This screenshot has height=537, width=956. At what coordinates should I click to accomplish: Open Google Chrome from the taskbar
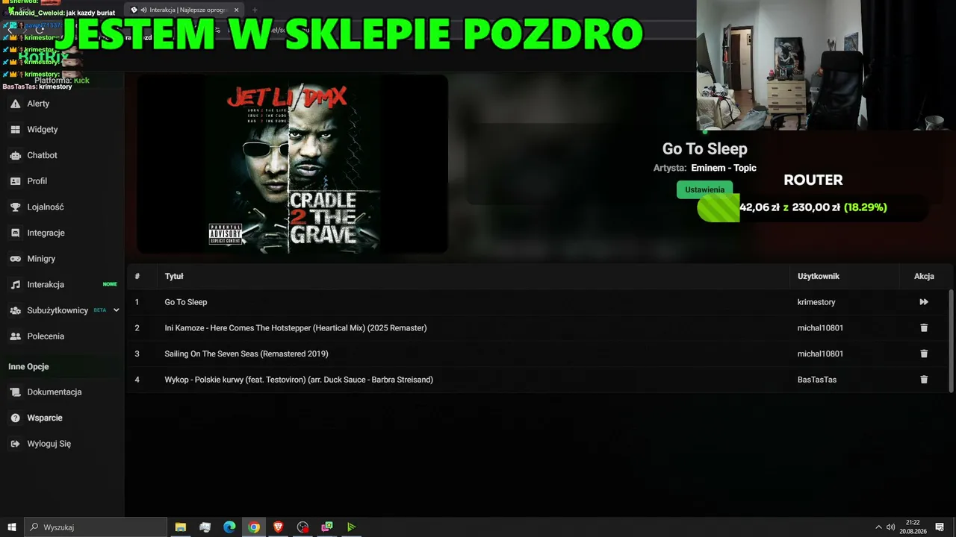tap(254, 527)
